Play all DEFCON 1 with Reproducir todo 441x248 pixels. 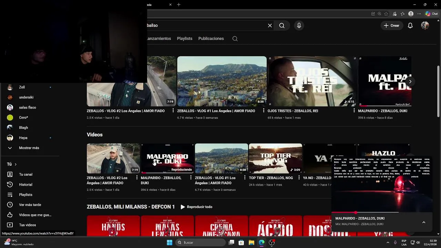click(196, 207)
